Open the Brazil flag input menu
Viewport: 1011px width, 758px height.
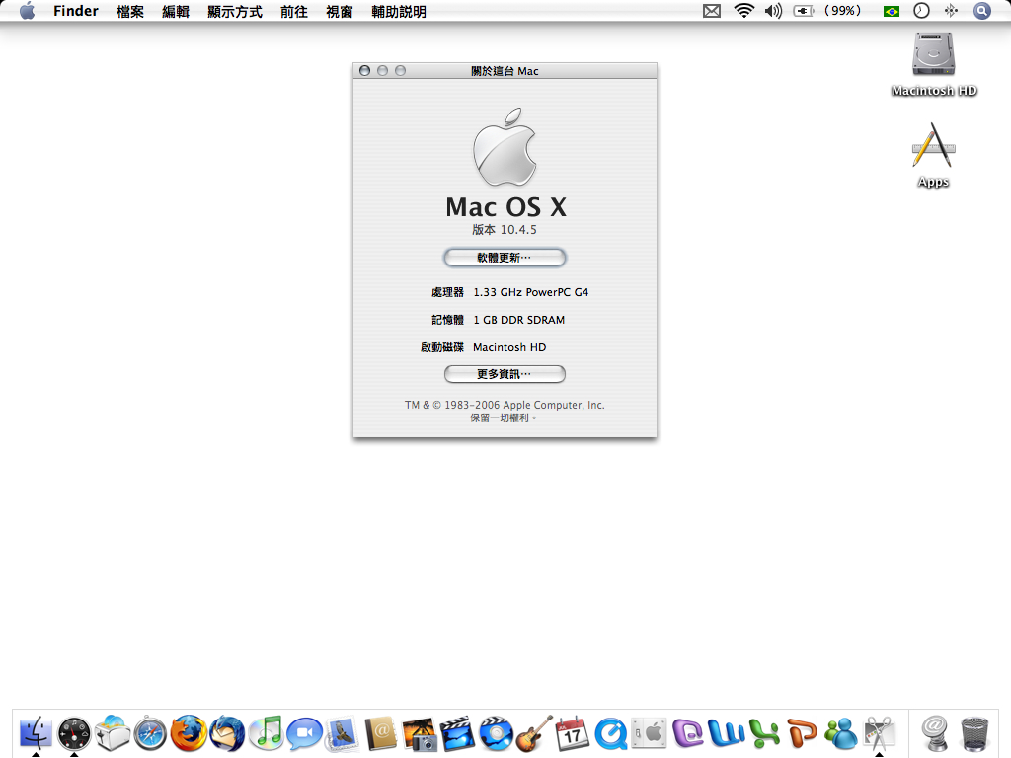892,11
